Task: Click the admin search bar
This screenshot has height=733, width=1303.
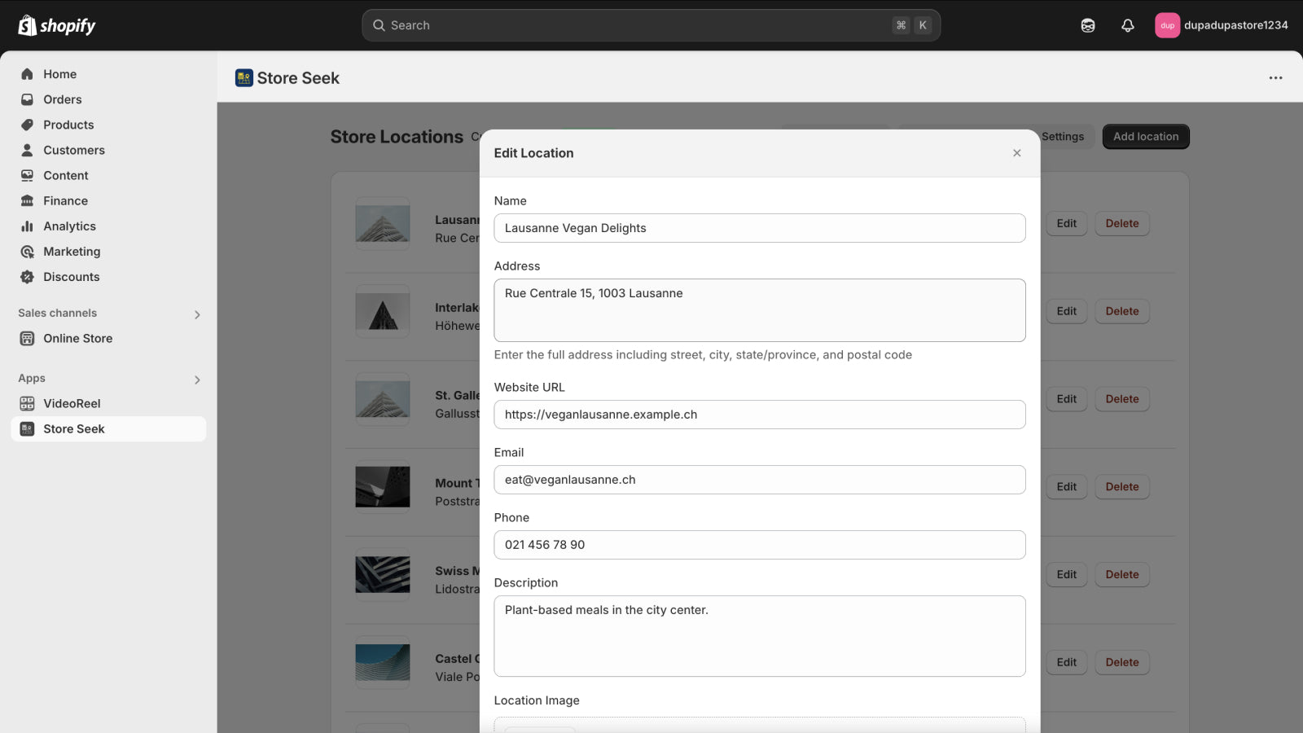Action: click(651, 25)
